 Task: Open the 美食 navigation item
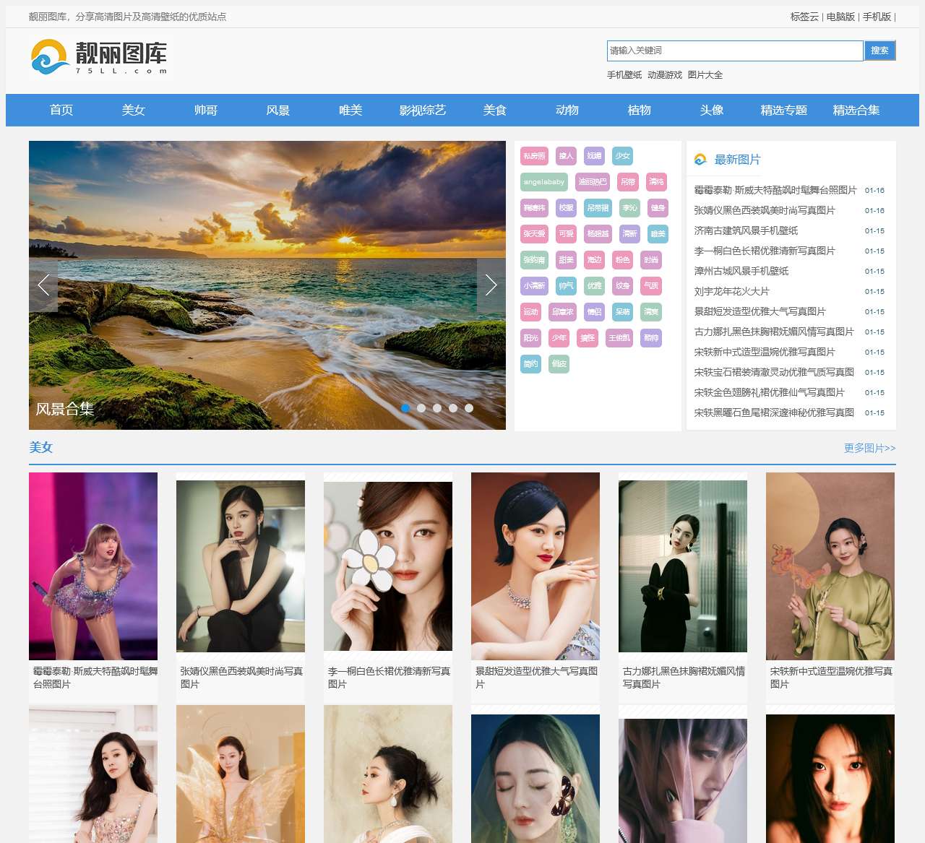tap(495, 110)
